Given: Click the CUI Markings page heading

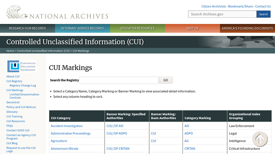Looking at the screenshot, I should point(70,67).
